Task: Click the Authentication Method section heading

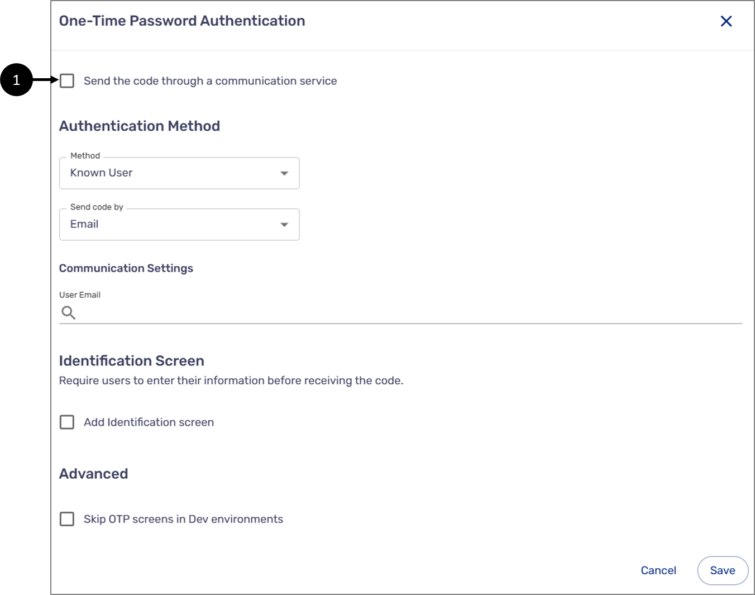Action: [x=140, y=126]
